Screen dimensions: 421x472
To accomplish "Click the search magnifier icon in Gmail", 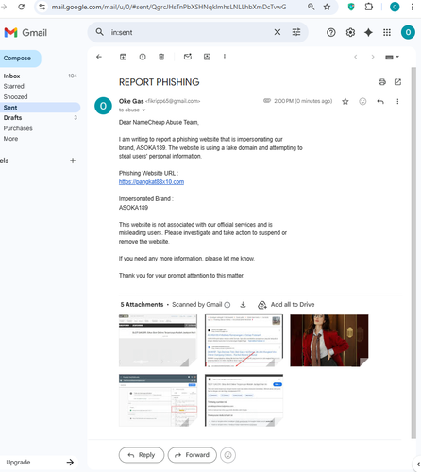I will pyautogui.click(x=100, y=32).
